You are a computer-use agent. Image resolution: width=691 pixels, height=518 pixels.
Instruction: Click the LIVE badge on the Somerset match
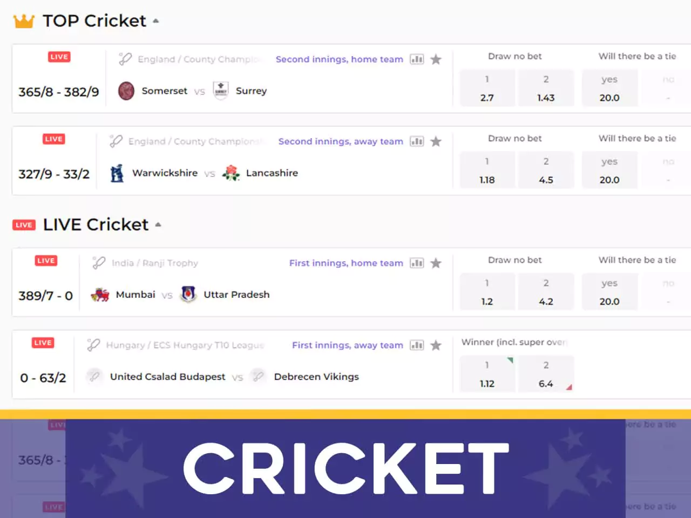[x=58, y=57]
